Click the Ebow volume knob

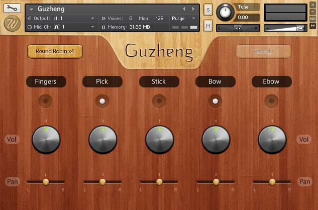pos(272,140)
